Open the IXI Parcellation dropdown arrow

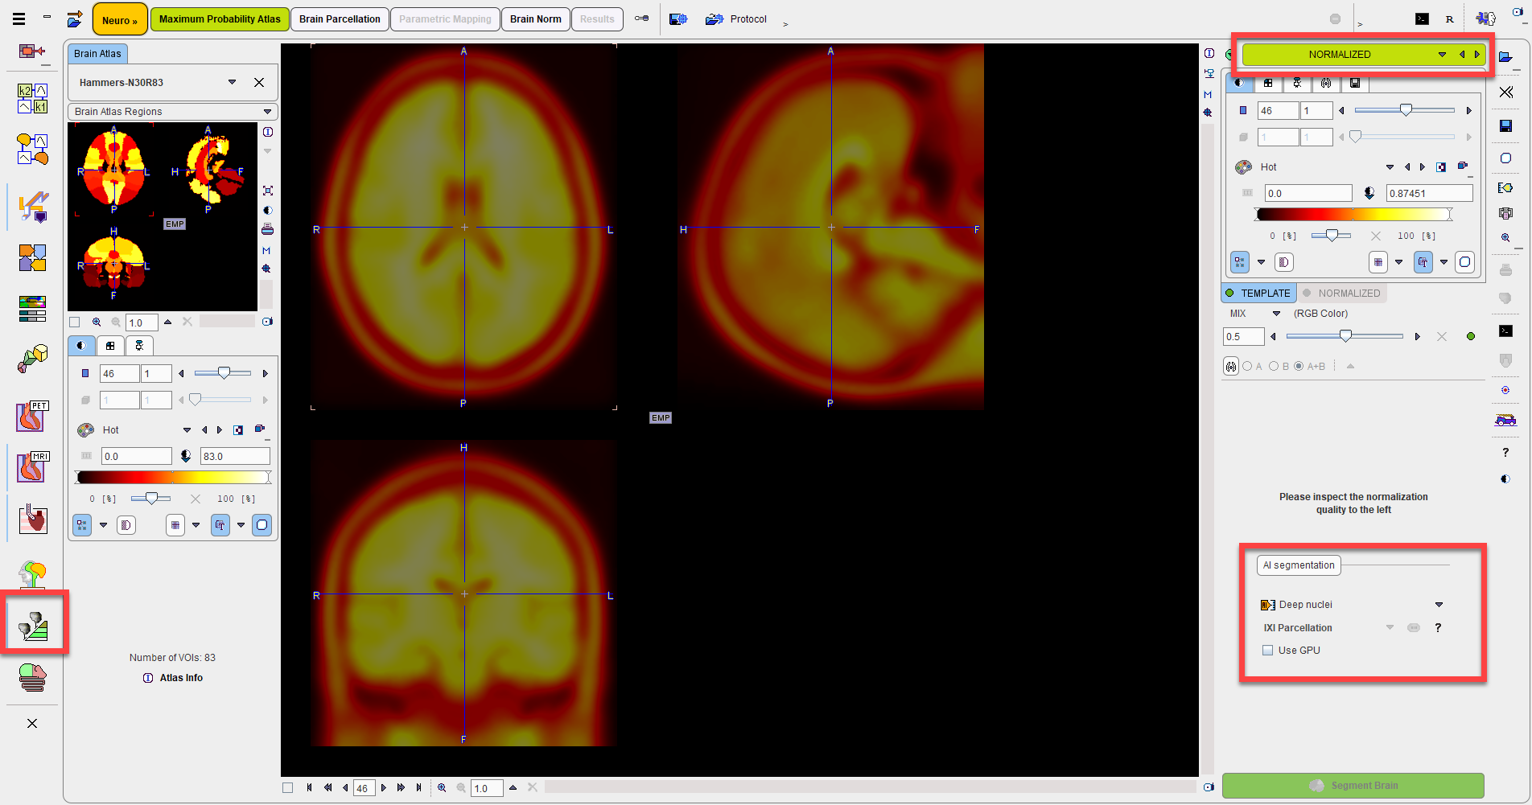click(1390, 628)
